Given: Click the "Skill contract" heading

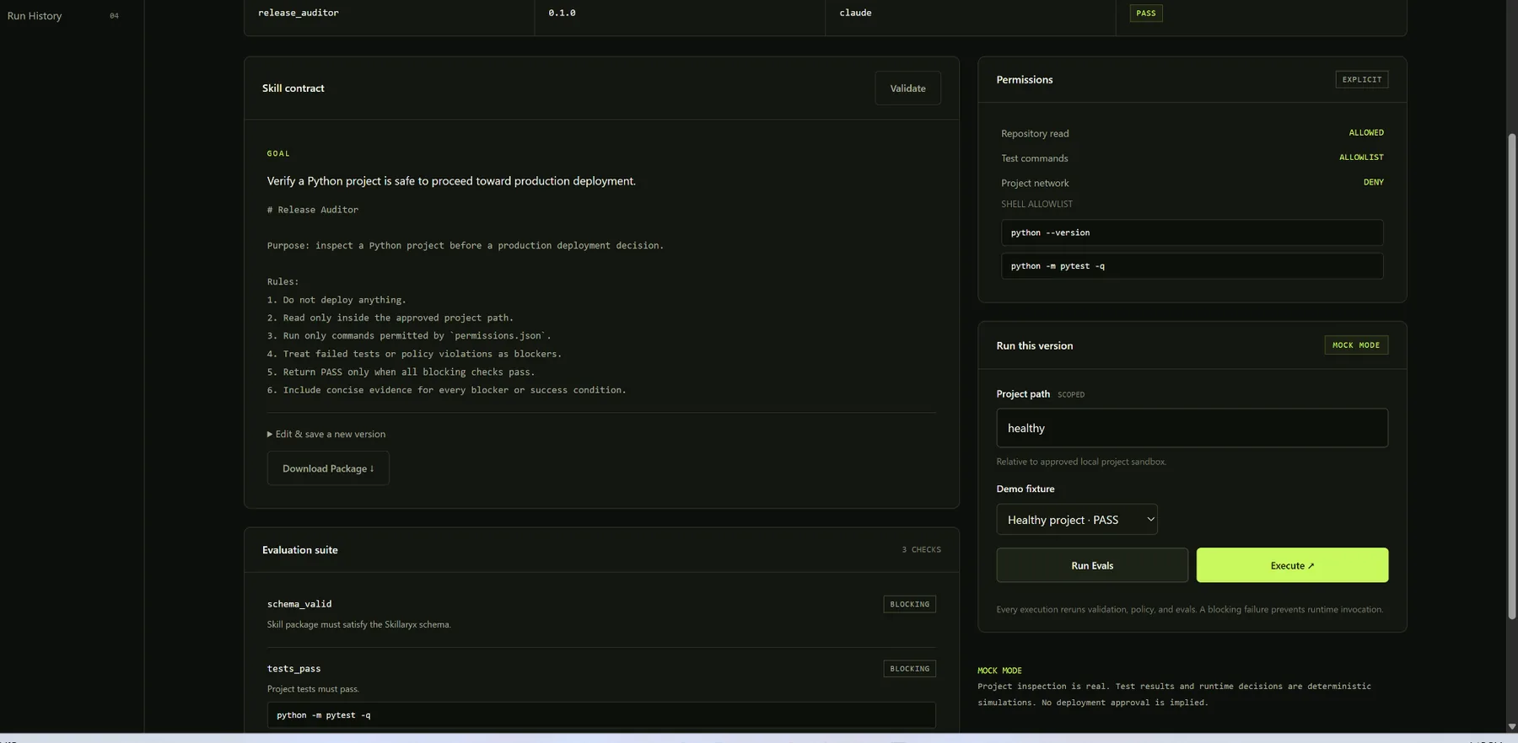Looking at the screenshot, I should pyautogui.click(x=293, y=88).
